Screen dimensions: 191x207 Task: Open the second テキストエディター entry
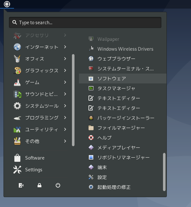coord(123,108)
